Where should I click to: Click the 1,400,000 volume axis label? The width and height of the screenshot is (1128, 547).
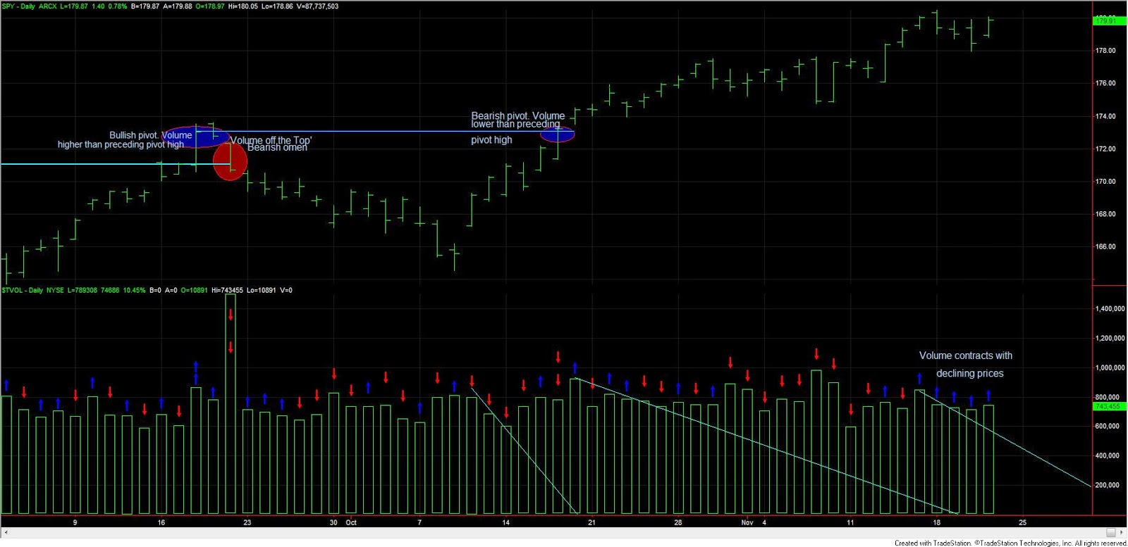click(x=1110, y=309)
